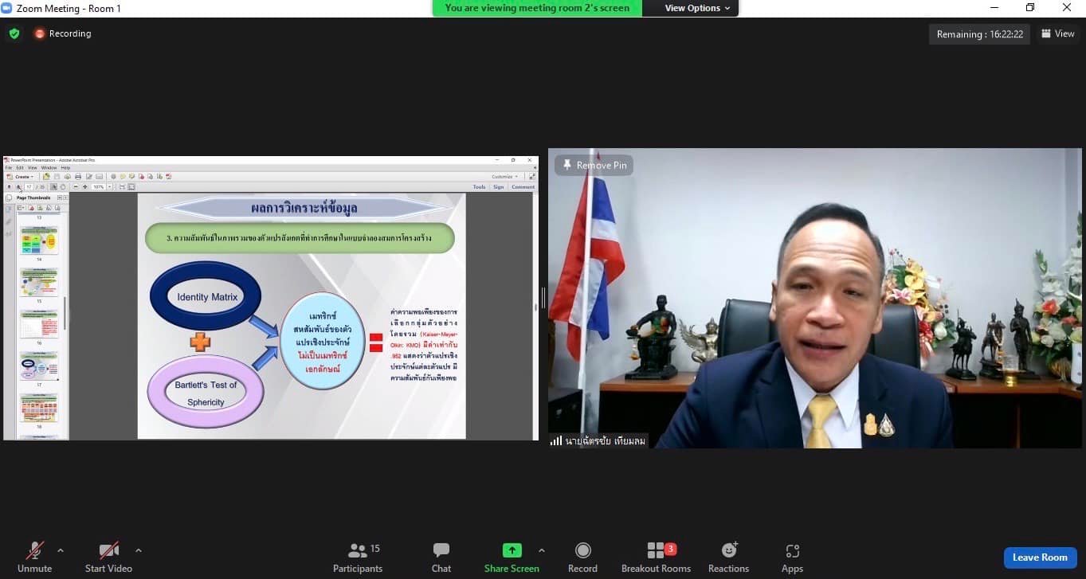The image size is (1086, 579).
Task: Open Breakout Rooms
Action: tap(656, 551)
